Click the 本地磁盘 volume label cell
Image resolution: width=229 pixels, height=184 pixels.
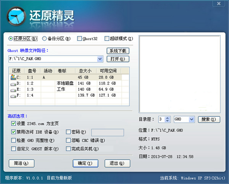click(65, 83)
